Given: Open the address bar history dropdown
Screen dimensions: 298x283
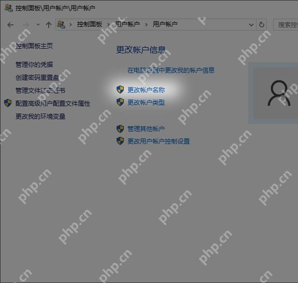Looking at the screenshot, I should pyautogui.click(x=251, y=25).
